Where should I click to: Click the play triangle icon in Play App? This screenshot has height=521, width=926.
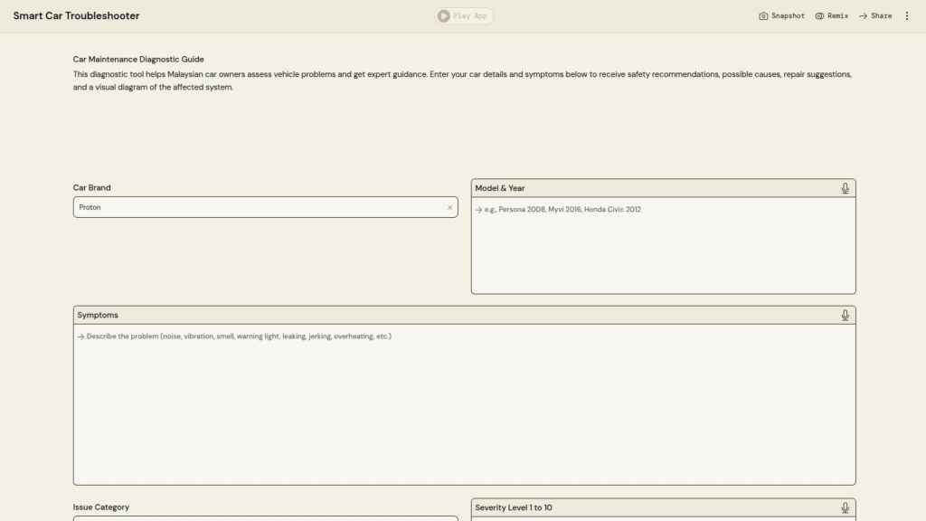point(443,15)
